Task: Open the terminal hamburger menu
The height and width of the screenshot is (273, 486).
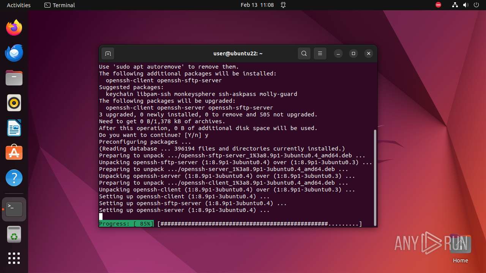Action: (x=320, y=53)
